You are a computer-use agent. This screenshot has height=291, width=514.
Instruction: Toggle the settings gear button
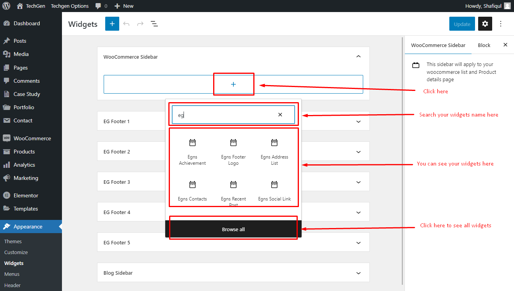point(485,24)
